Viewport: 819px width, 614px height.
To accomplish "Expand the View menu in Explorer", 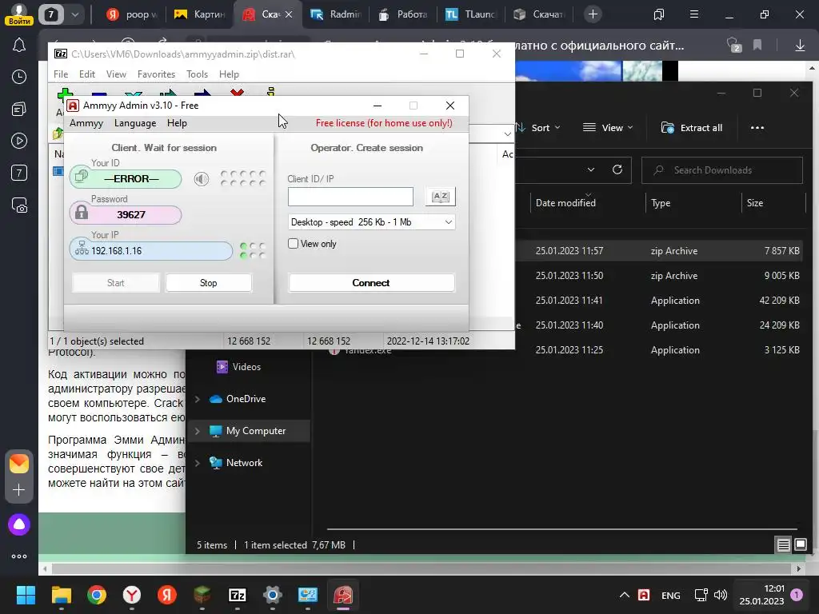I will tap(608, 128).
